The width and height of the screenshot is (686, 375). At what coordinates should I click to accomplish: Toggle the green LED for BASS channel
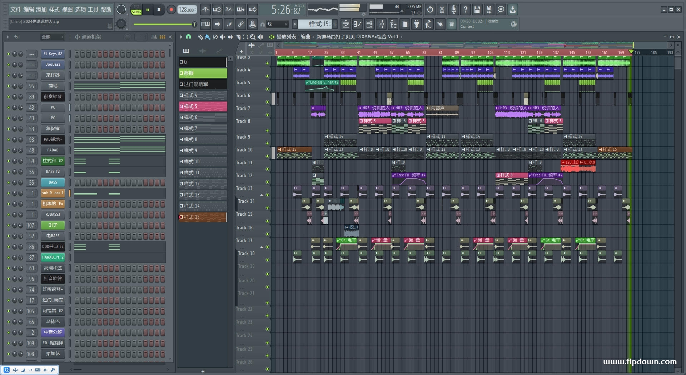click(x=8, y=182)
